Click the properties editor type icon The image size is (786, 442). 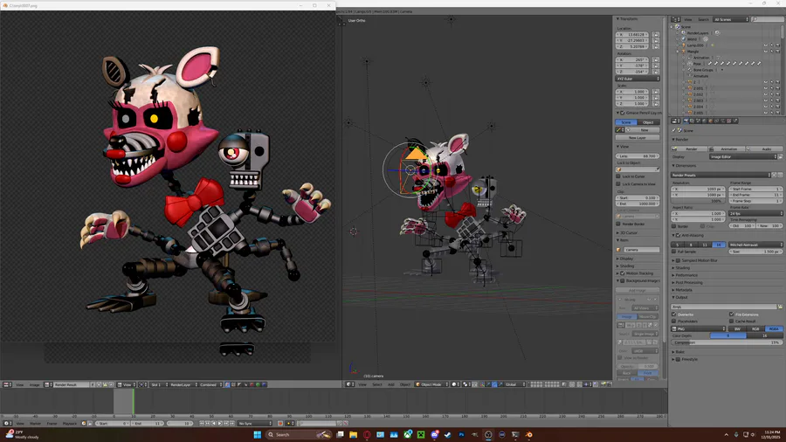click(676, 121)
